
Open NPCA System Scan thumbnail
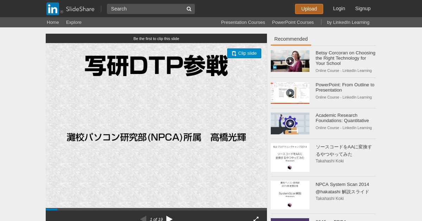[x=290, y=195]
